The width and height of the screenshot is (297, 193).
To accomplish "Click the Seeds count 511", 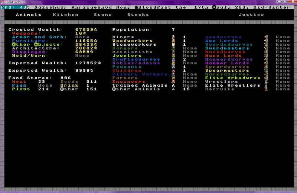I will 92,81.
